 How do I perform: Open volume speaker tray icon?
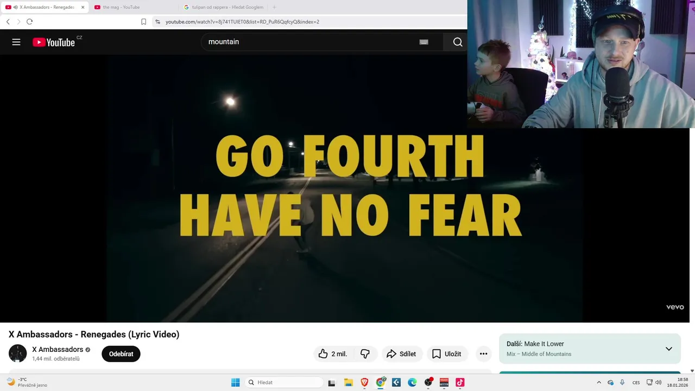click(659, 382)
